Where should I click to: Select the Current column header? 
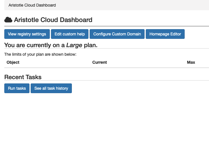(99, 62)
